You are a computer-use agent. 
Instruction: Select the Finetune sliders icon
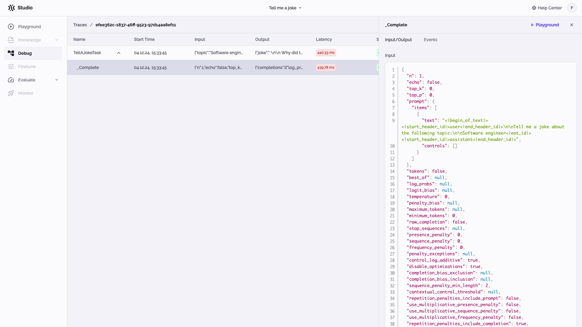coord(11,67)
